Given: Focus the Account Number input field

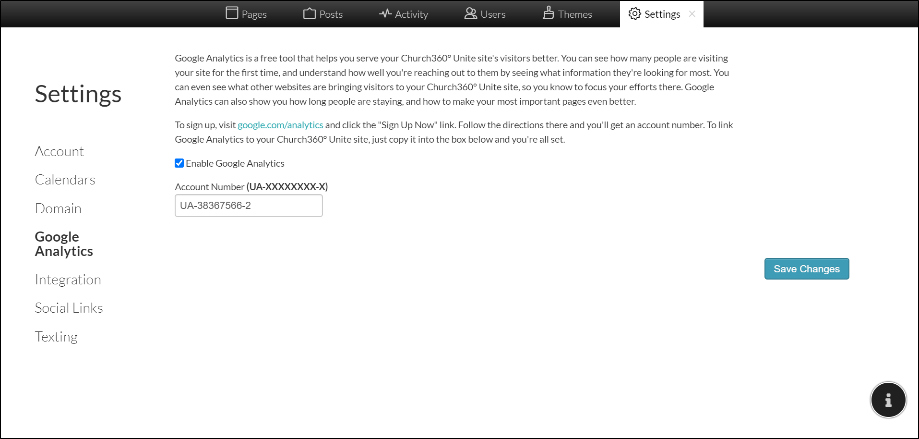Looking at the screenshot, I should point(249,206).
